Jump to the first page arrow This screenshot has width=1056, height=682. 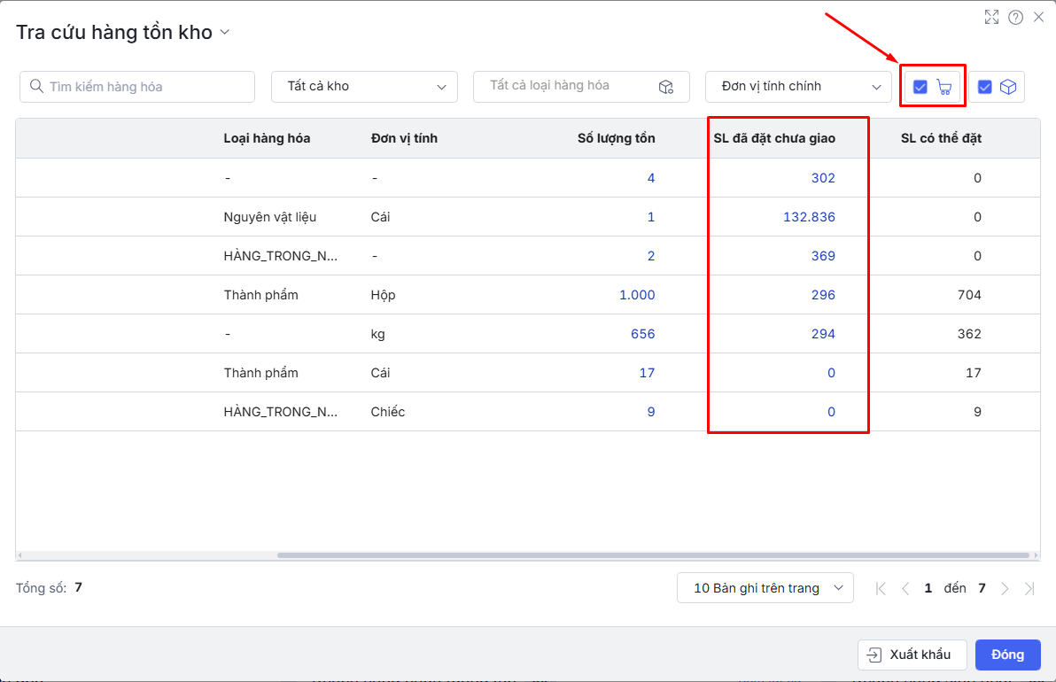click(x=880, y=588)
